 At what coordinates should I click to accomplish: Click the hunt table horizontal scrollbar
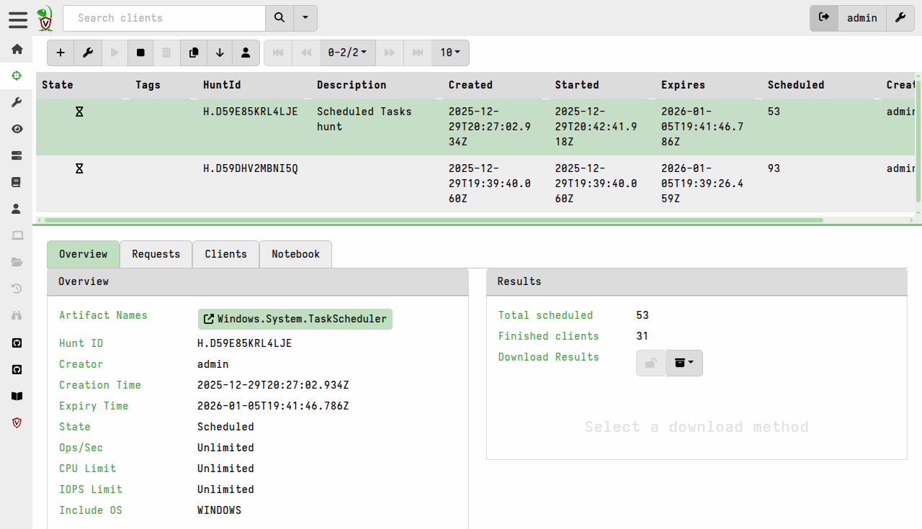tap(434, 220)
